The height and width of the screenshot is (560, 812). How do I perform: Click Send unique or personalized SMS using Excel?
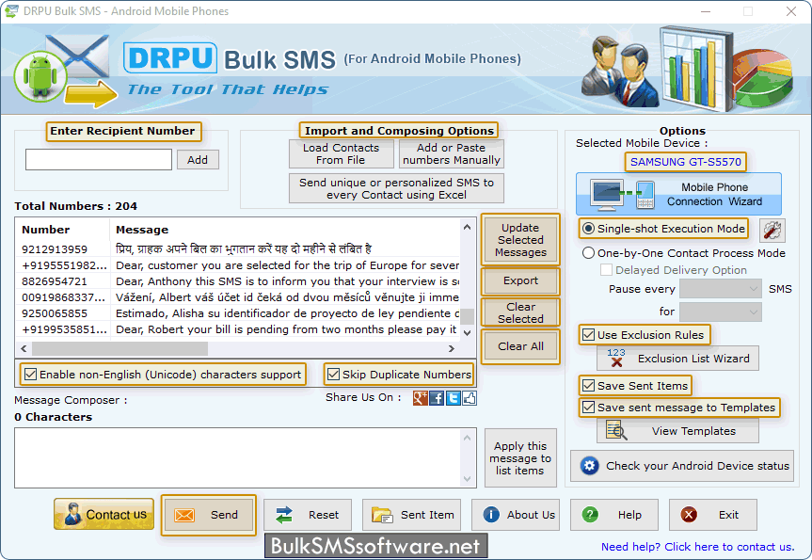point(396,188)
